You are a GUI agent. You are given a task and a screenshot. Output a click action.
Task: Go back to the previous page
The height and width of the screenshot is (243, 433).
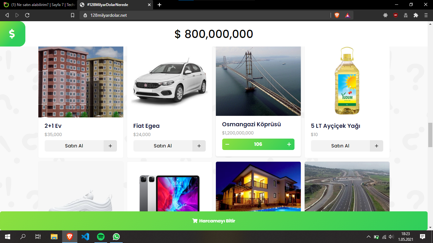[7, 15]
